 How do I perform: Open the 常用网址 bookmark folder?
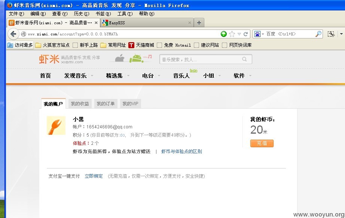pyautogui.click(x=113, y=45)
